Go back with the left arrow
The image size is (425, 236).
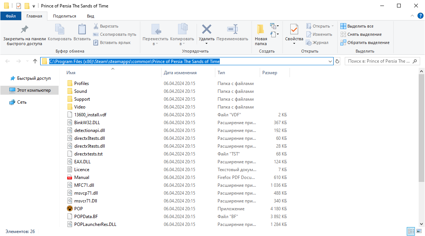click(x=7, y=61)
